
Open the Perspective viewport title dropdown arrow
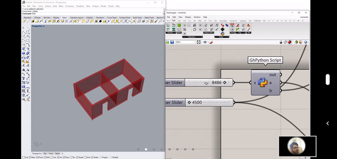click(44, 26)
